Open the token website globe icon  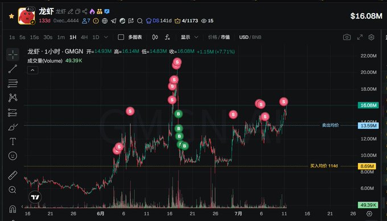click(105, 21)
